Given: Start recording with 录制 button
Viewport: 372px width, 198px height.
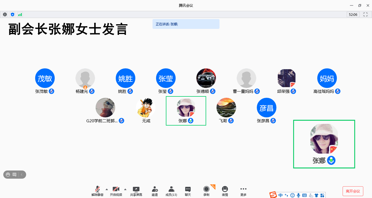Looking at the screenshot, I should [206, 191].
